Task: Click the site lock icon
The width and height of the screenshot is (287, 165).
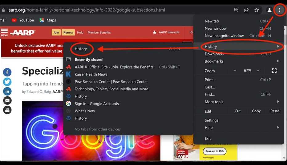Action: point(3,10)
